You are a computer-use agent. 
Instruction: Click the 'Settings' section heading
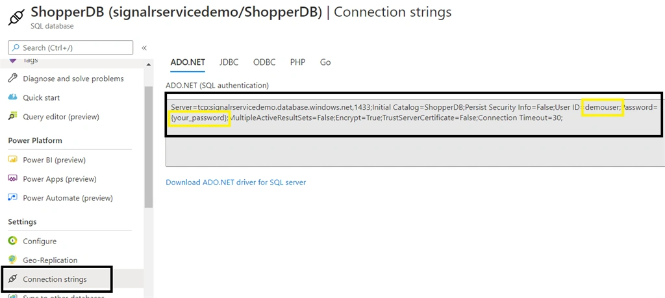22,221
